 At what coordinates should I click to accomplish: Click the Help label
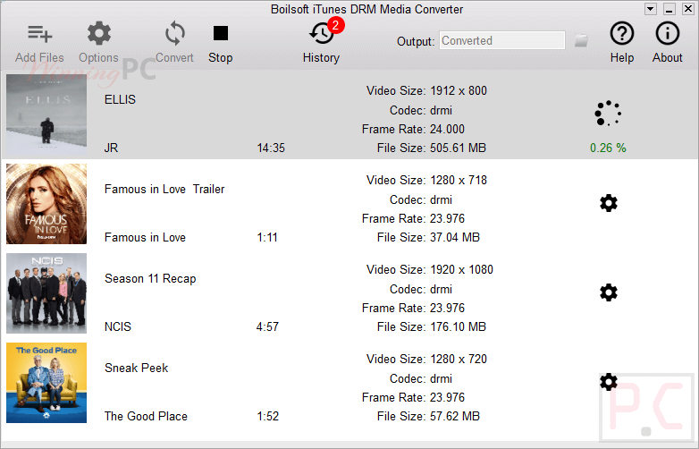pyautogui.click(x=622, y=58)
